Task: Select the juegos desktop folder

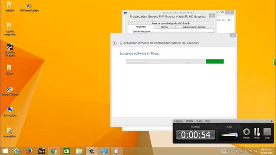Action: tap(9, 70)
